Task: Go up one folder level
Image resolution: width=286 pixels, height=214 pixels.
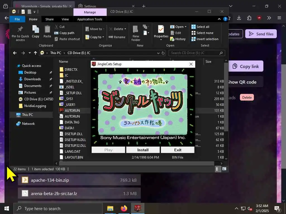Action: (35, 53)
